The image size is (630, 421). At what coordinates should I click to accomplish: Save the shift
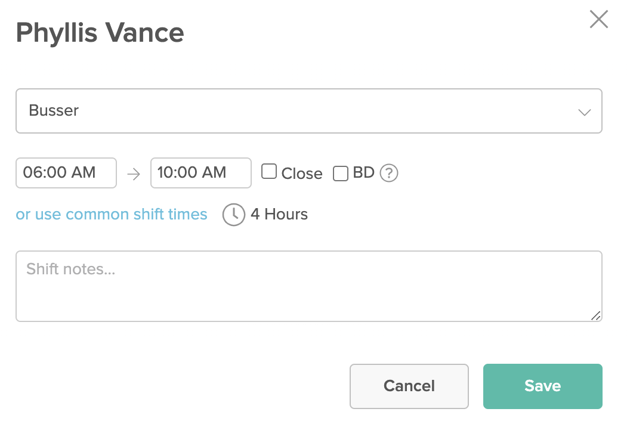[x=542, y=386]
